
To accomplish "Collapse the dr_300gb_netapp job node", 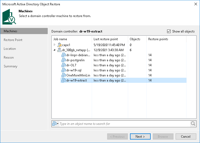I will pyautogui.click(x=54, y=50).
